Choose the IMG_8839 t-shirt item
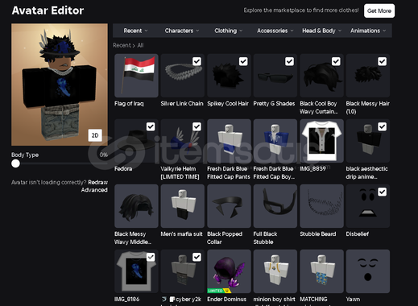This screenshot has height=306, width=418. tap(321, 141)
